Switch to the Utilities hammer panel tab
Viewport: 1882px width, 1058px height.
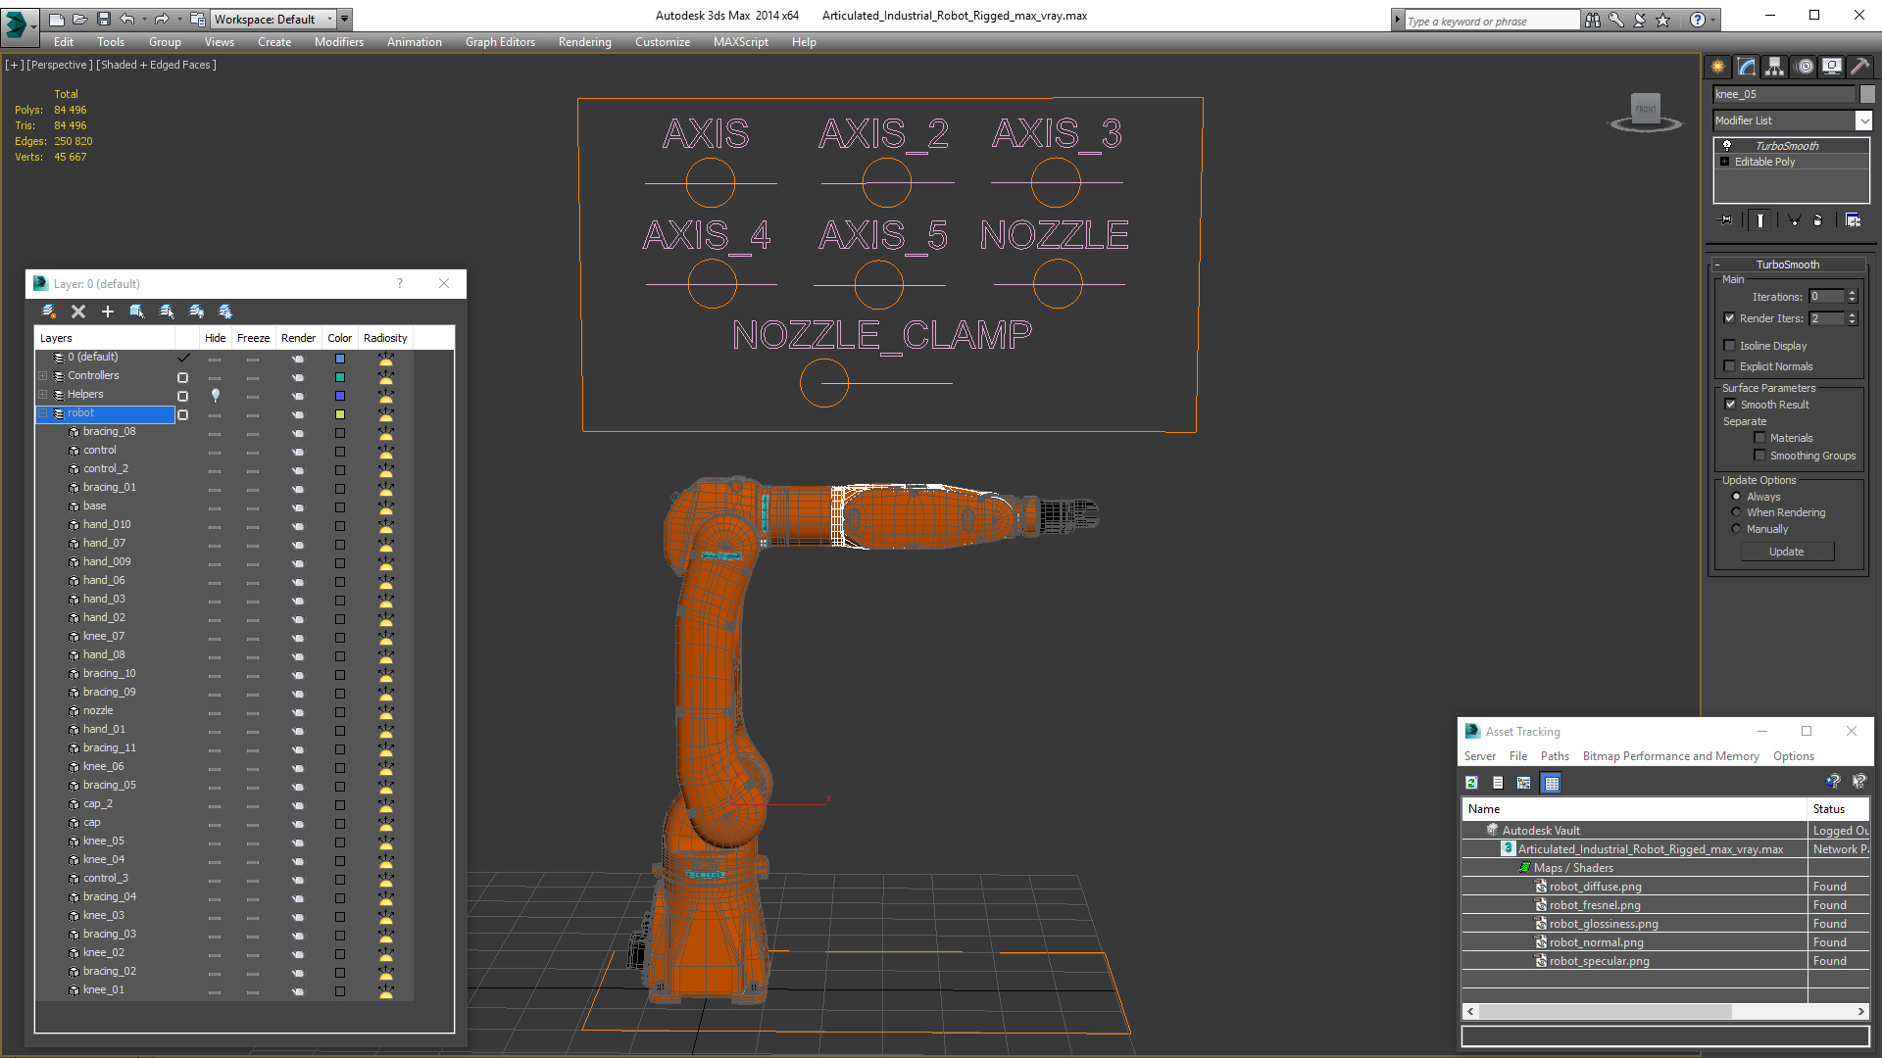point(1859,67)
